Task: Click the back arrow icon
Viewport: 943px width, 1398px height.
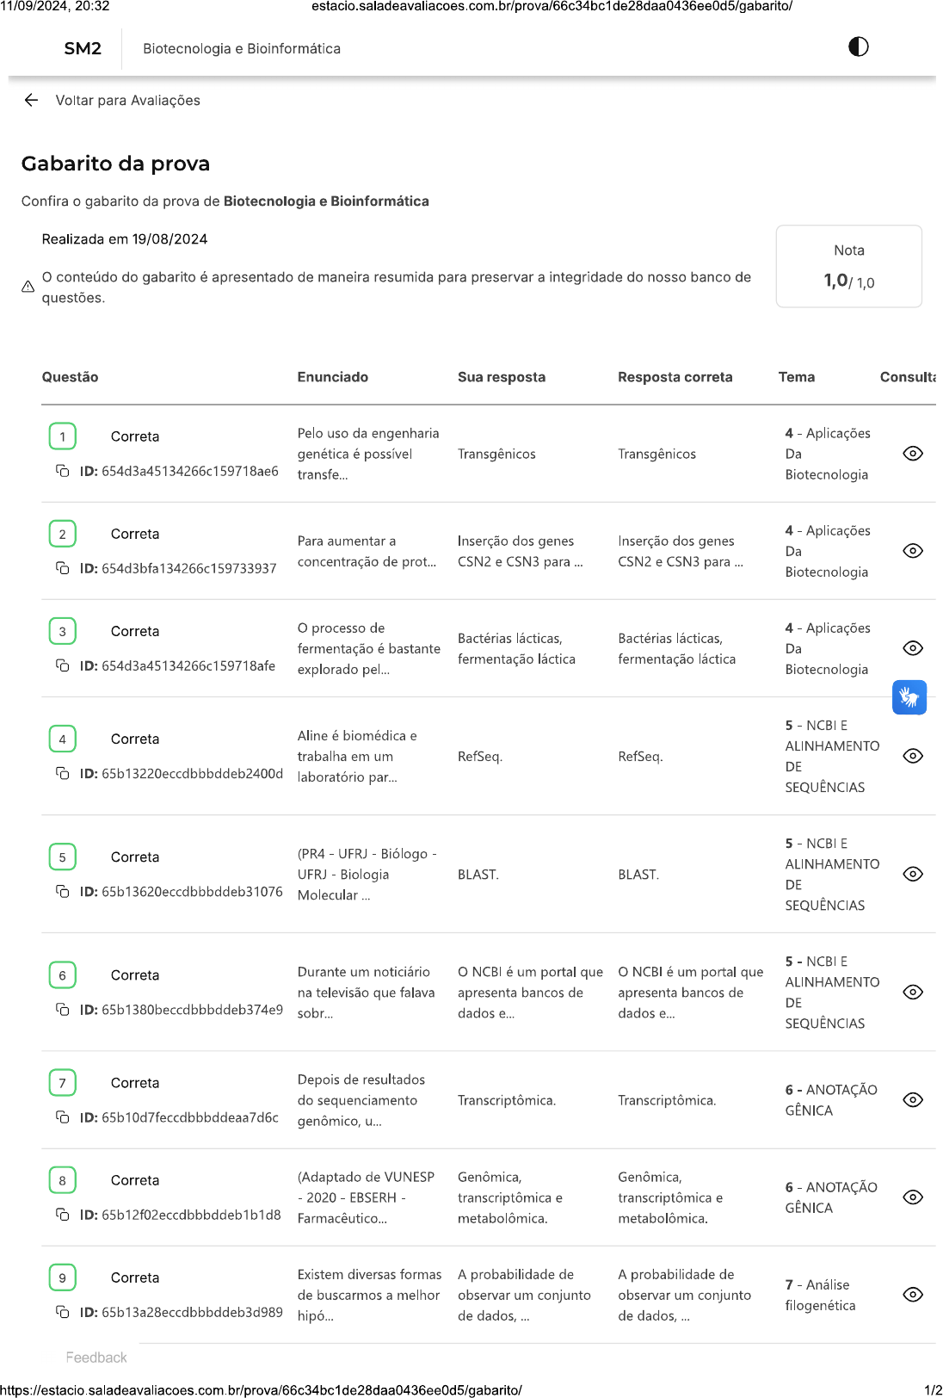Action: point(32,100)
